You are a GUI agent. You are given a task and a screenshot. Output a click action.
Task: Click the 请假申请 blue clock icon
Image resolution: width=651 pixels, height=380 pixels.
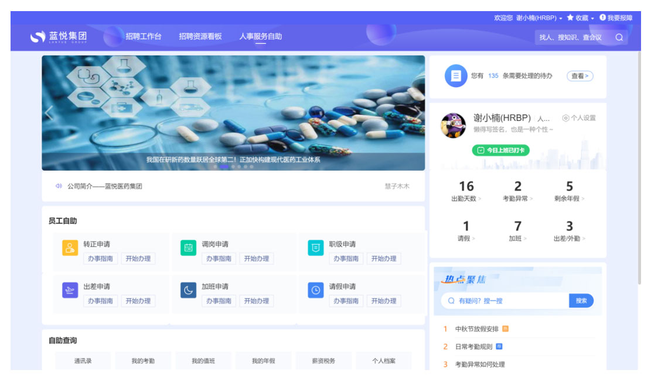click(315, 290)
